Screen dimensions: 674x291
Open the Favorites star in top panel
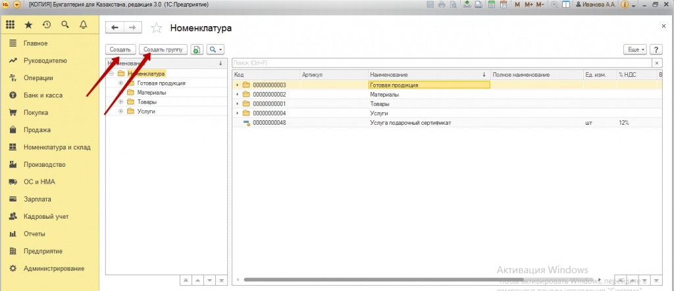pyautogui.click(x=28, y=25)
